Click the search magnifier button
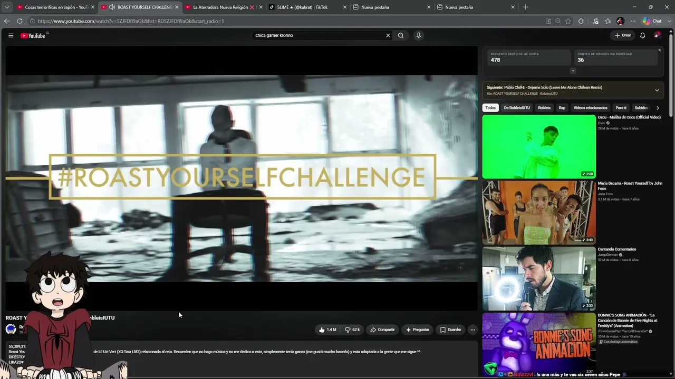This screenshot has height=379, width=675. (x=401, y=35)
